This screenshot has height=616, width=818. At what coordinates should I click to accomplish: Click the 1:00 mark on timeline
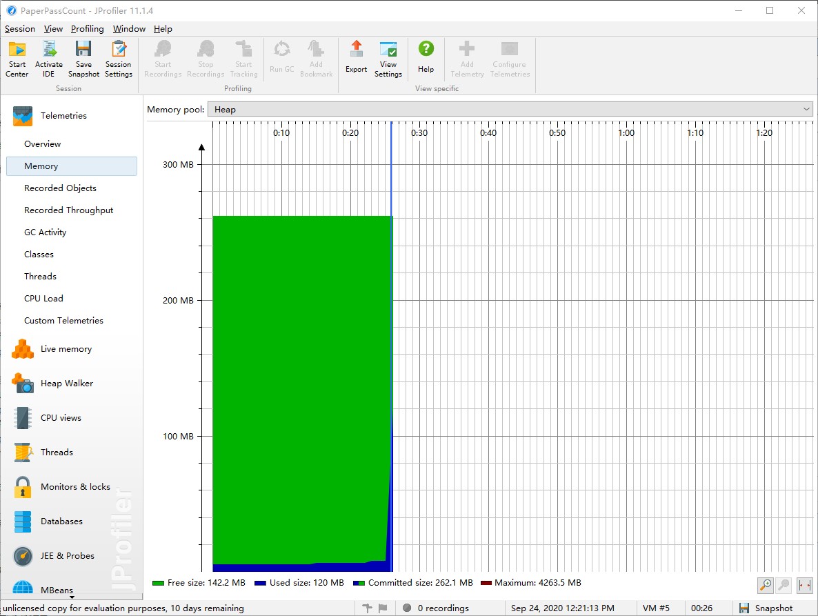626,133
